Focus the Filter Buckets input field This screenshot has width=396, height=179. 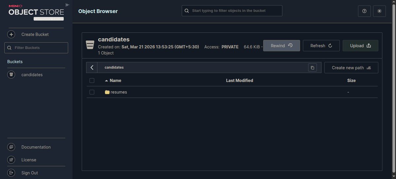click(36, 48)
